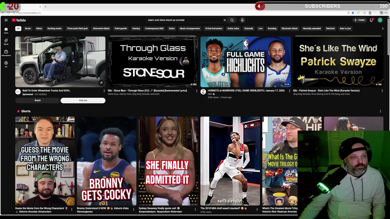Show more chips with right arrow
390x219 pixels.
pyautogui.click(x=383, y=29)
